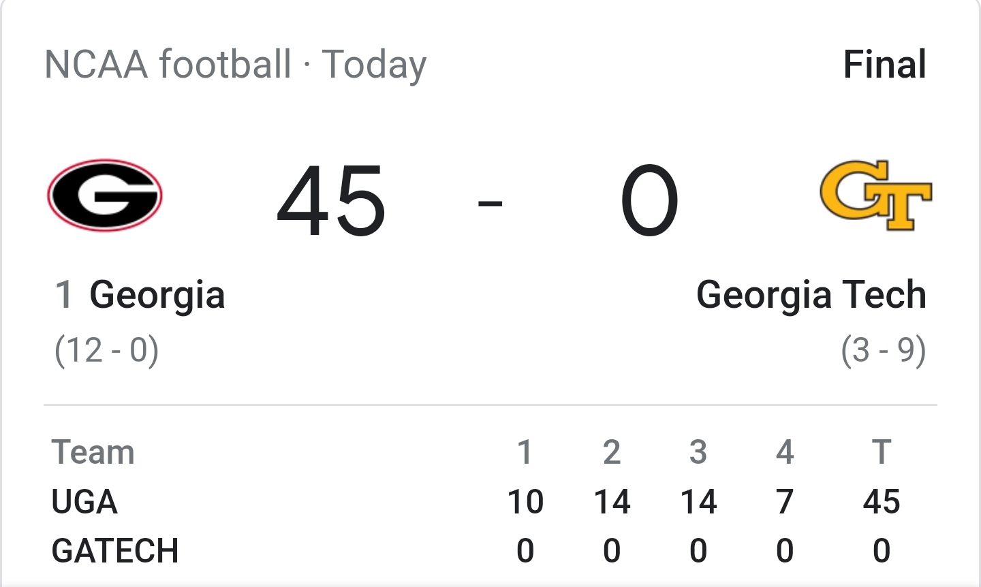Screen dimensions: 981x587
Task: Click the NCAA football header text
Action: tap(168, 65)
